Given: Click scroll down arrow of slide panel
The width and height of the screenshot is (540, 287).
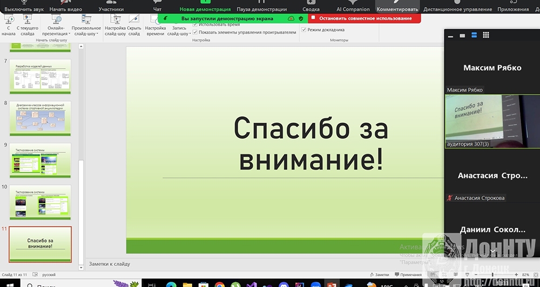Looking at the screenshot, I should point(82,268).
